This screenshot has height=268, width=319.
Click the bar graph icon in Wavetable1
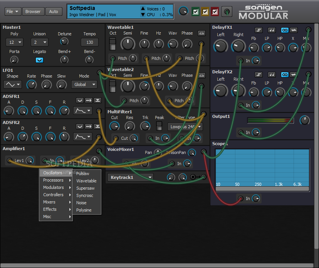[201, 33]
